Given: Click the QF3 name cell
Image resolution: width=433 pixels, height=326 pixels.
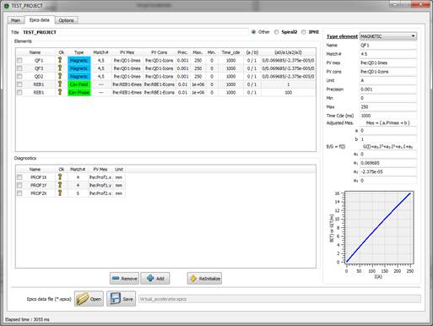Looking at the screenshot, I should [x=39, y=68].
